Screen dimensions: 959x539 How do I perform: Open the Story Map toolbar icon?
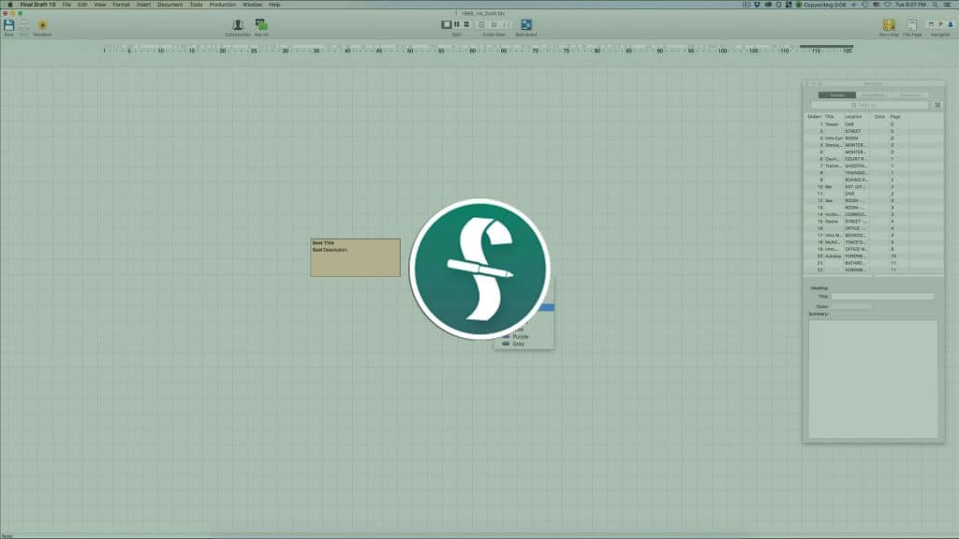[x=889, y=25]
